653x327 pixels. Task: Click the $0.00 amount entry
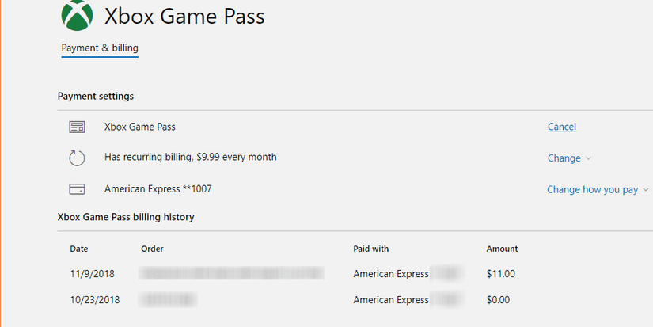498,300
